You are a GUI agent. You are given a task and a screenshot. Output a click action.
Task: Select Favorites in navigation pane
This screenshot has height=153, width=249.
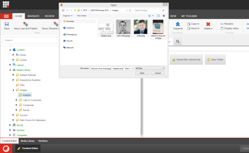pyautogui.click(x=69, y=21)
